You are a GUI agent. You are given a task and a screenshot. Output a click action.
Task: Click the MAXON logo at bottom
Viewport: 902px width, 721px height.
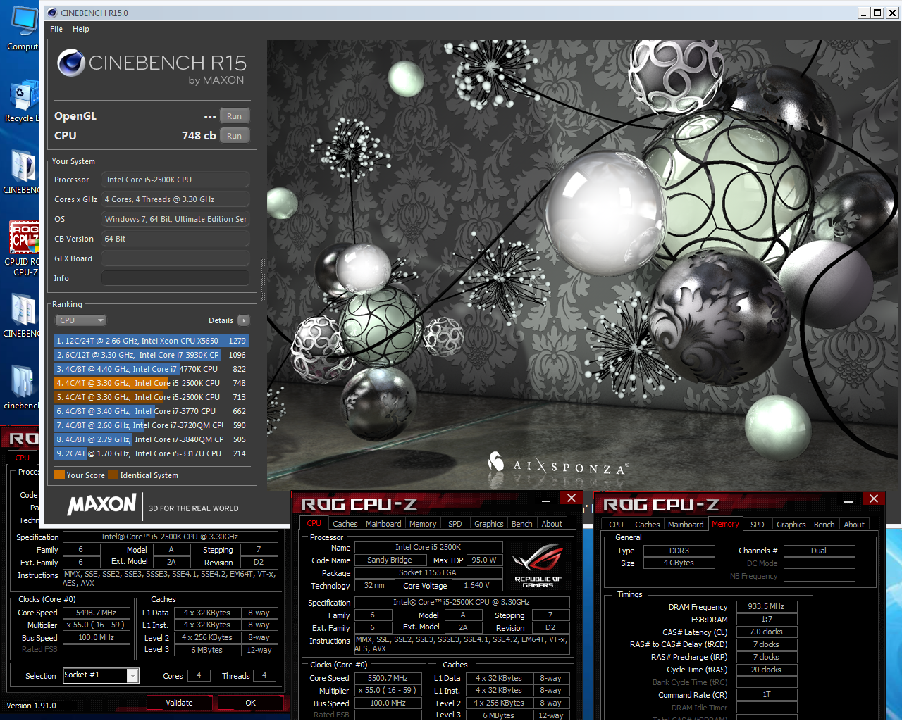[x=102, y=504]
